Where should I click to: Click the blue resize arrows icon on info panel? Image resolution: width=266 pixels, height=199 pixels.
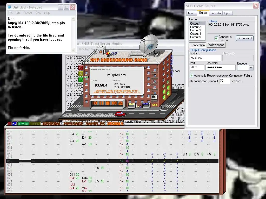tap(15, 124)
